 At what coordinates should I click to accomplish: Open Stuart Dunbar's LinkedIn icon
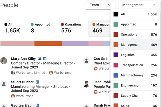click(x=37, y=82)
